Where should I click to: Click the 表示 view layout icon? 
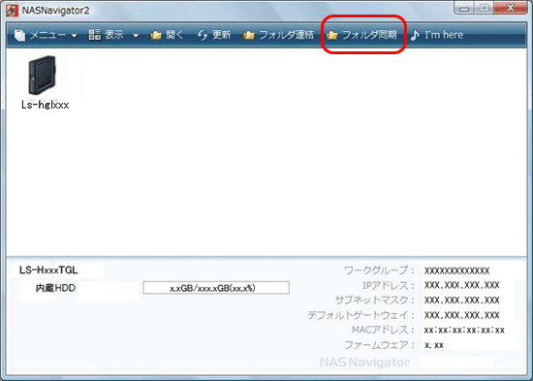[x=95, y=34]
